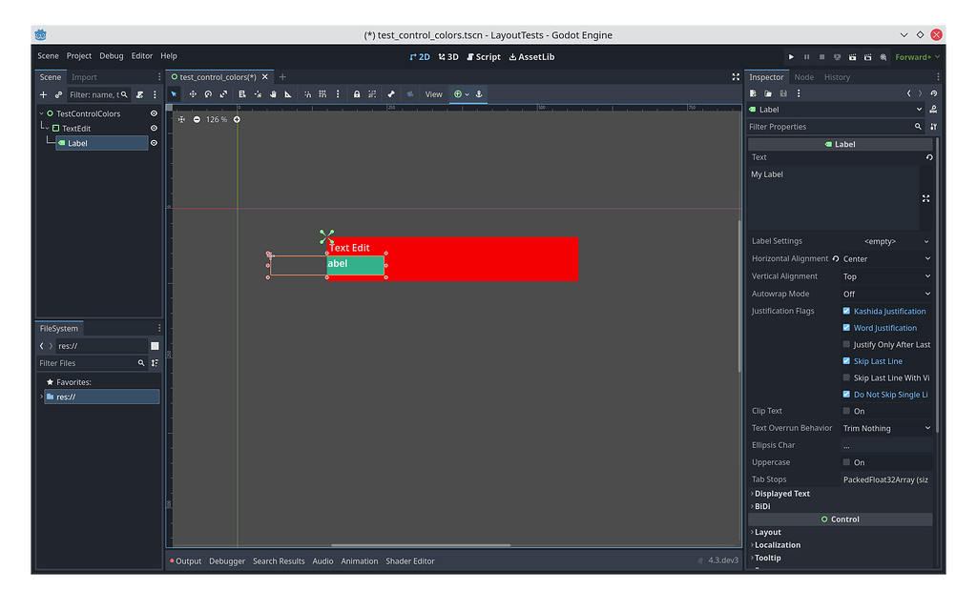Select the Move Mode tool

[193, 94]
